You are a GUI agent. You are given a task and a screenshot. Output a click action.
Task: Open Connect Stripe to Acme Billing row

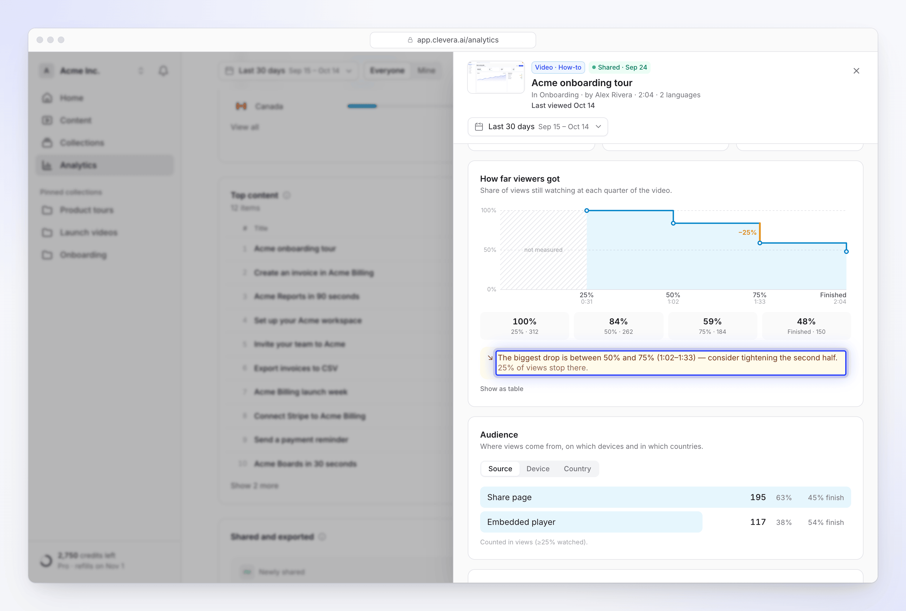(310, 416)
